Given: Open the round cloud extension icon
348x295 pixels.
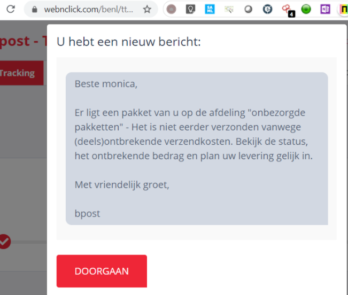Looking at the screenshot, I should [172, 9].
